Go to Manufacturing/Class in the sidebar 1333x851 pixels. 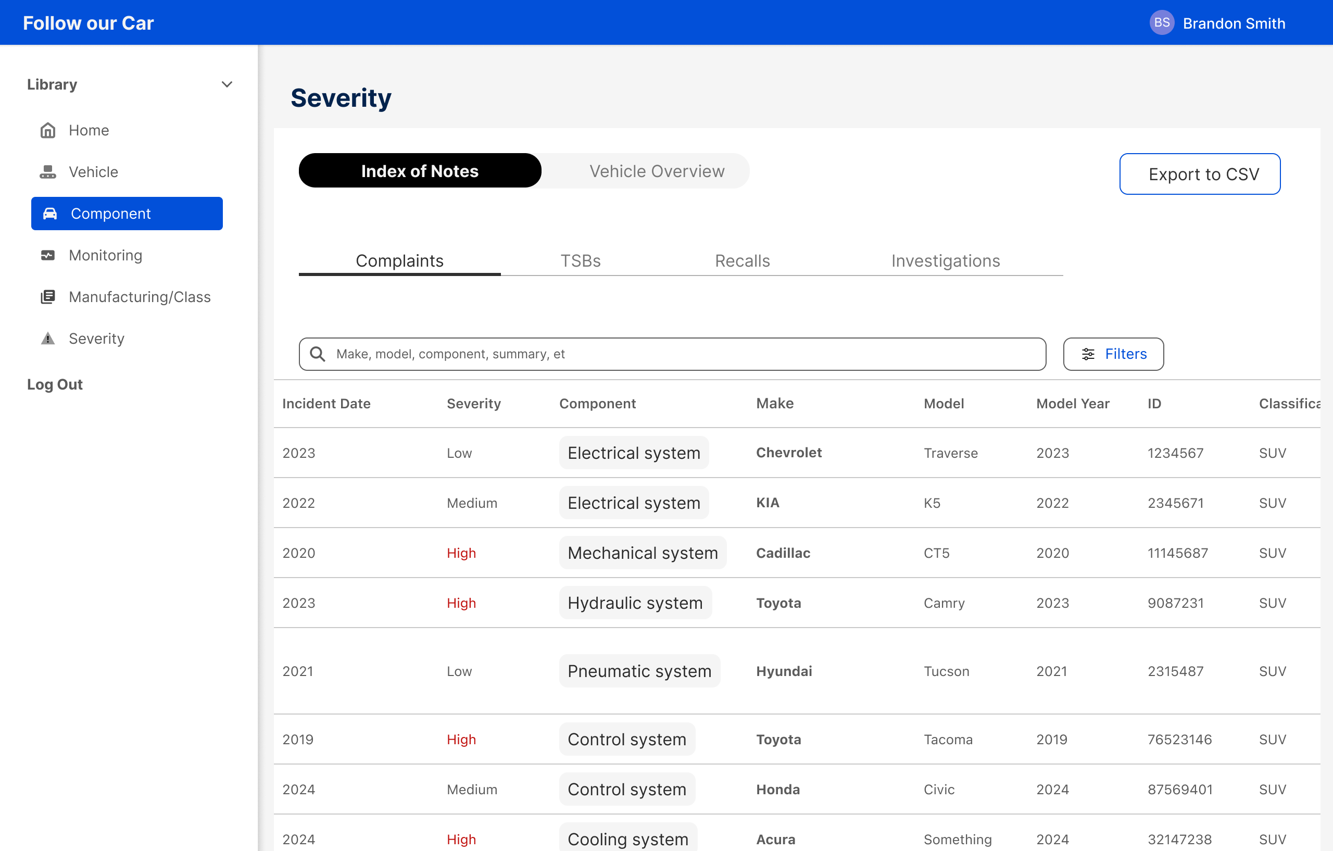(140, 297)
